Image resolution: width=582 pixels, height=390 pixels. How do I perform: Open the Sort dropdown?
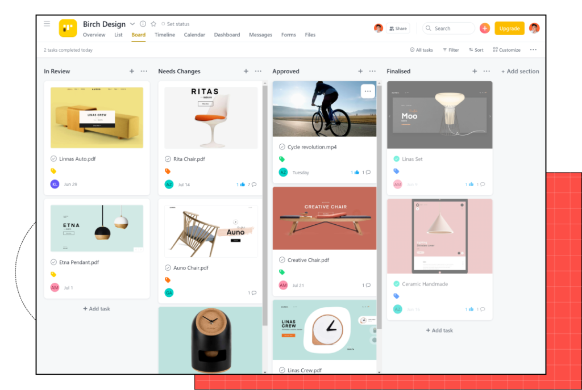476,50
